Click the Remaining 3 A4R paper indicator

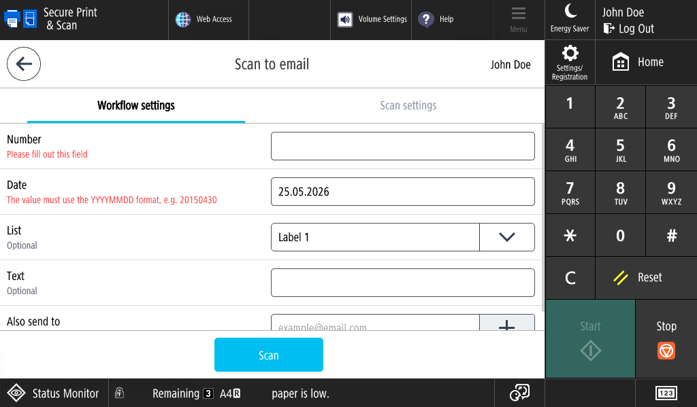click(197, 393)
